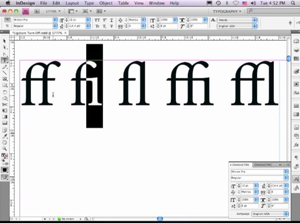This screenshot has height=223, width=300.
Task: Open the Pages panel icon
Action: point(296,42)
